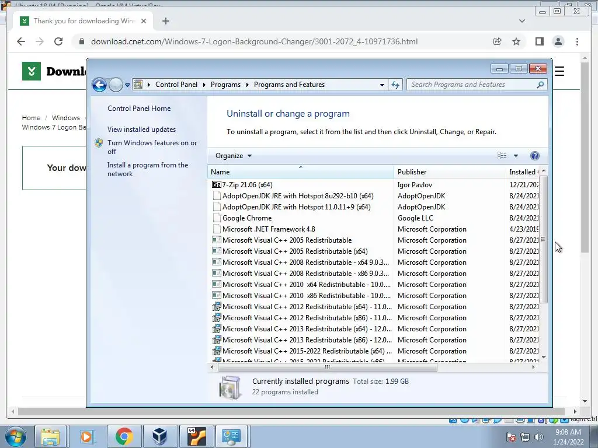The width and height of the screenshot is (598, 448).
Task: Expand arrow after Programs breadcrumb
Action: click(247, 85)
